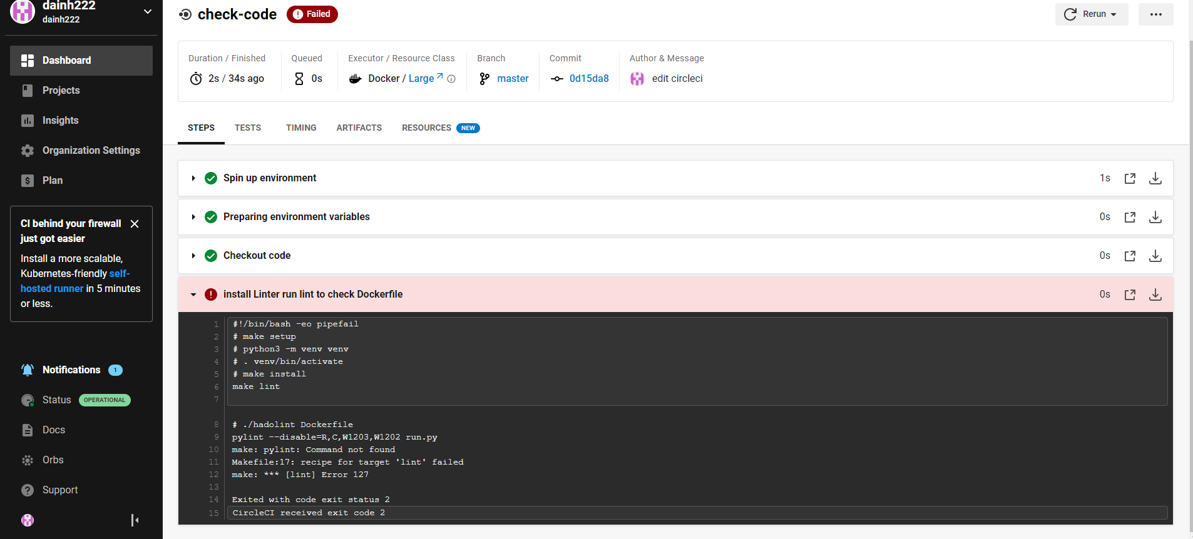Viewport: 1193px width, 539px height.
Task: Click the OPERATIONAL status badge
Action: (x=105, y=400)
